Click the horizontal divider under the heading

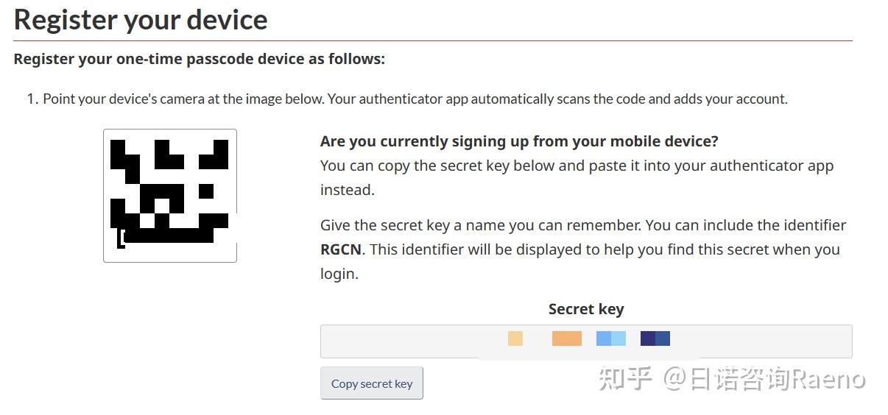pos(433,40)
